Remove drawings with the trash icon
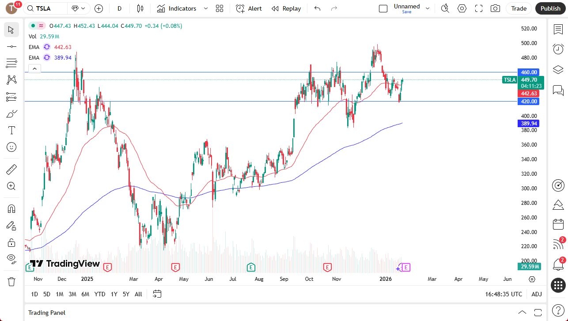Image resolution: width=568 pixels, height=321 pixels. point(11,281)
